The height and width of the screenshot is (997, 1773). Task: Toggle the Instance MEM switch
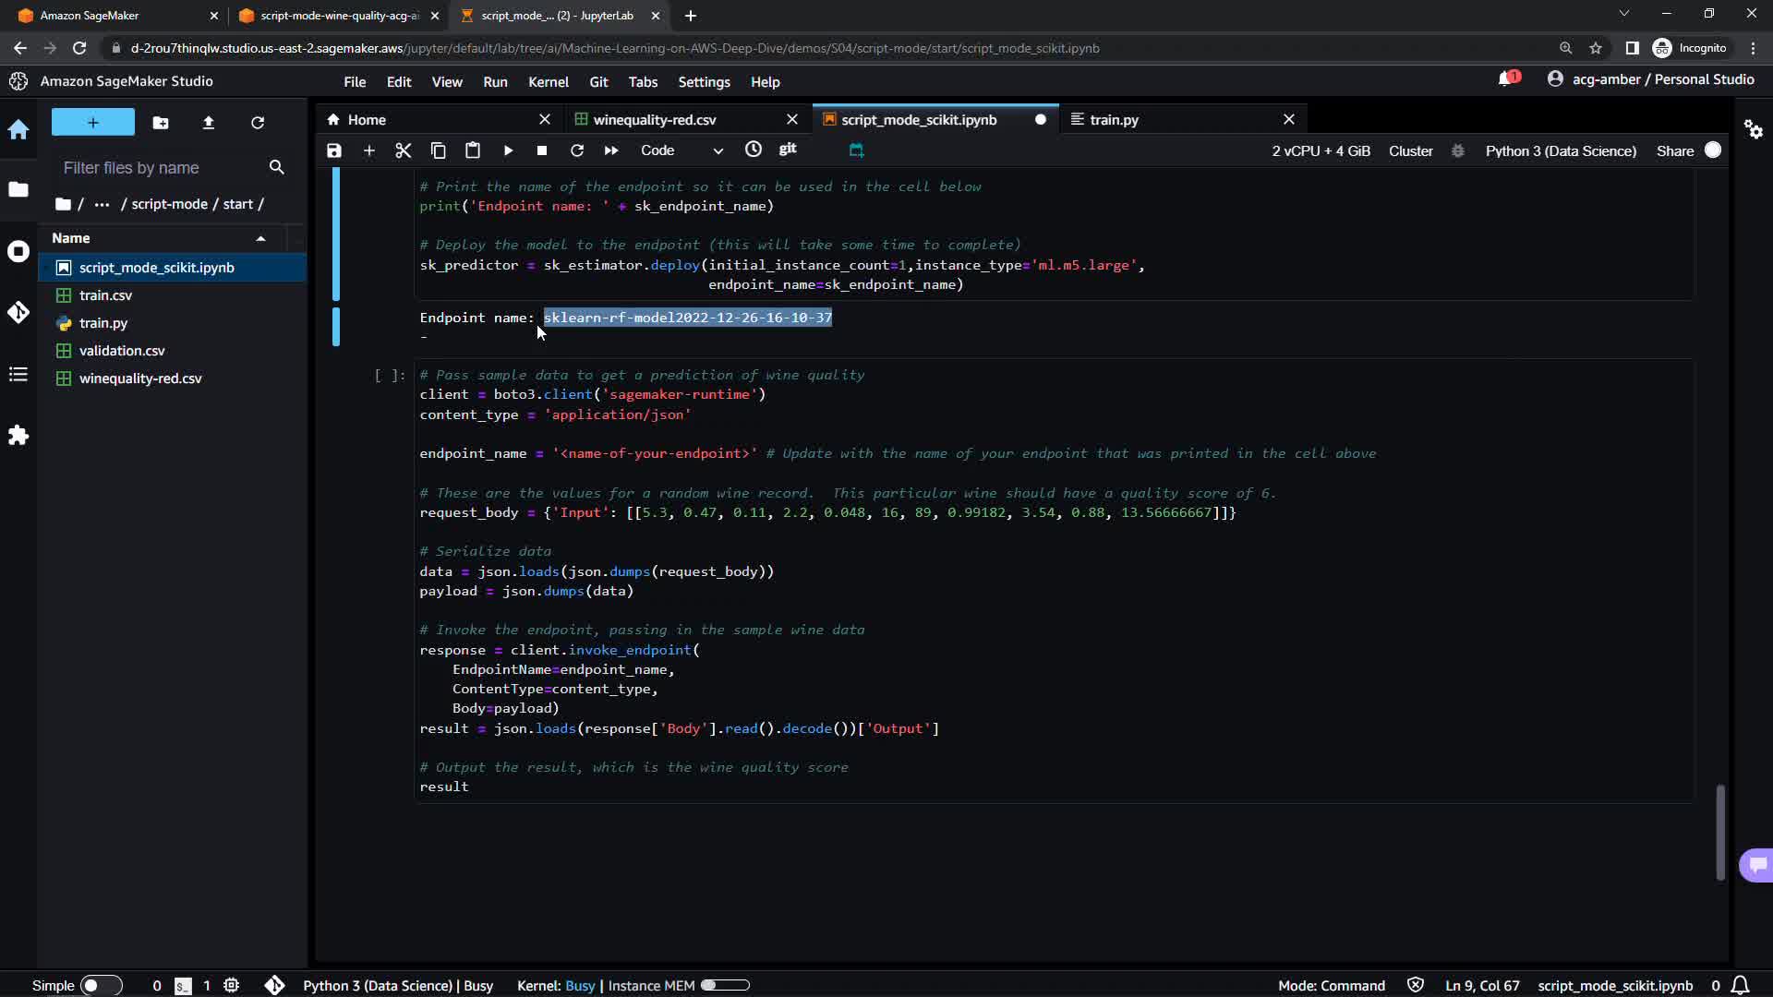[725, 985]
